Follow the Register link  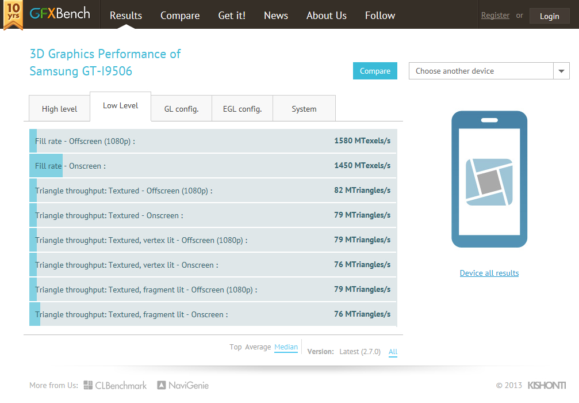click(495, 16)
